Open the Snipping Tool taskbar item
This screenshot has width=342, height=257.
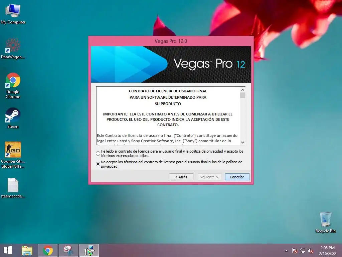click(x=68, y=250)
